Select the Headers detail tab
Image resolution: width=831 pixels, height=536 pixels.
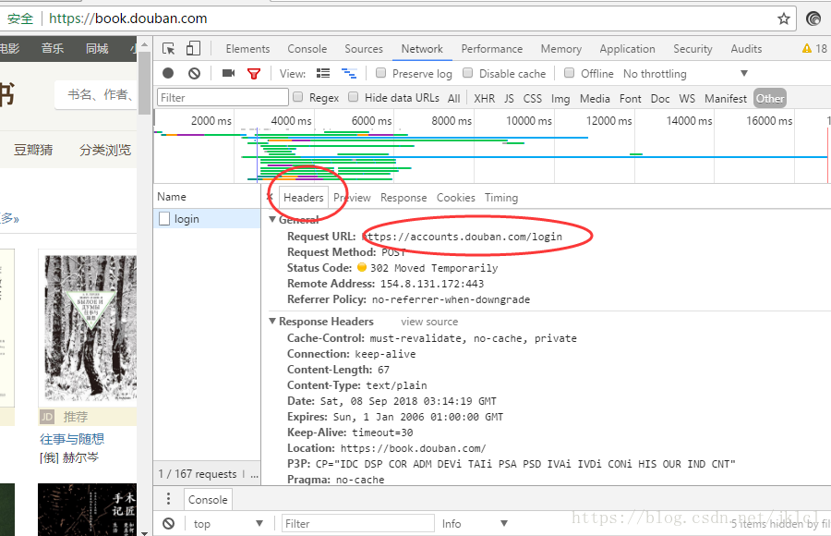pos(303,198)
